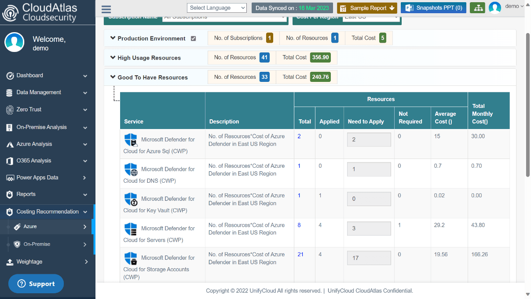Click the Weightage upload icon
The width and height of the screenshot is (531, 299).
pos(10,262)
